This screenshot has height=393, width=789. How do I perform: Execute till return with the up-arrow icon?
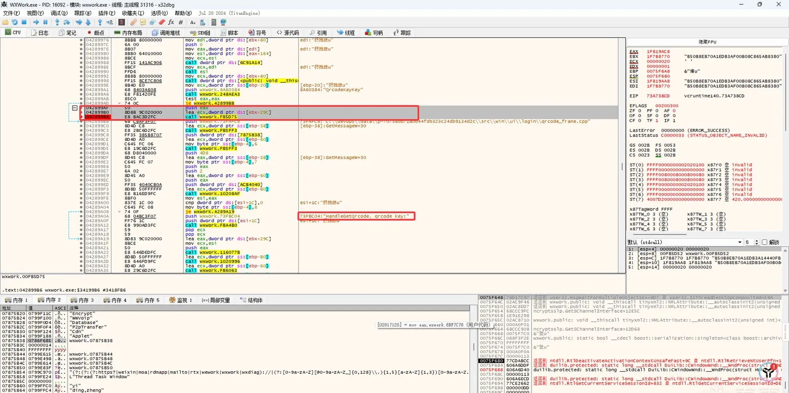pos(100,22)
